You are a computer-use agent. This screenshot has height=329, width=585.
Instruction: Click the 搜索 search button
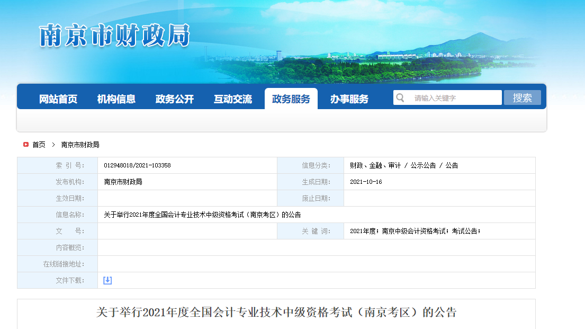pyautogui.click(x=522, y=97)
